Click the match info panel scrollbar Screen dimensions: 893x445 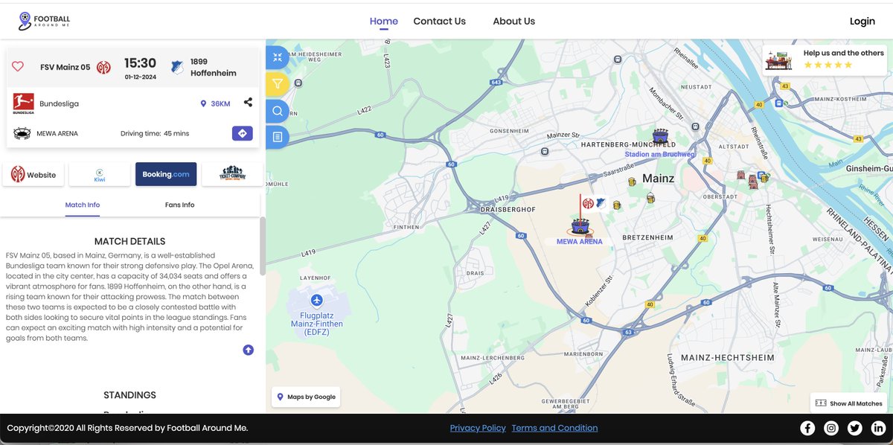(x=262, y=246)
